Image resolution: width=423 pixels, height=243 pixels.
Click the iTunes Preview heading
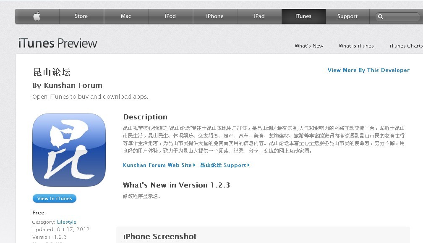click(x=58, y=43)
